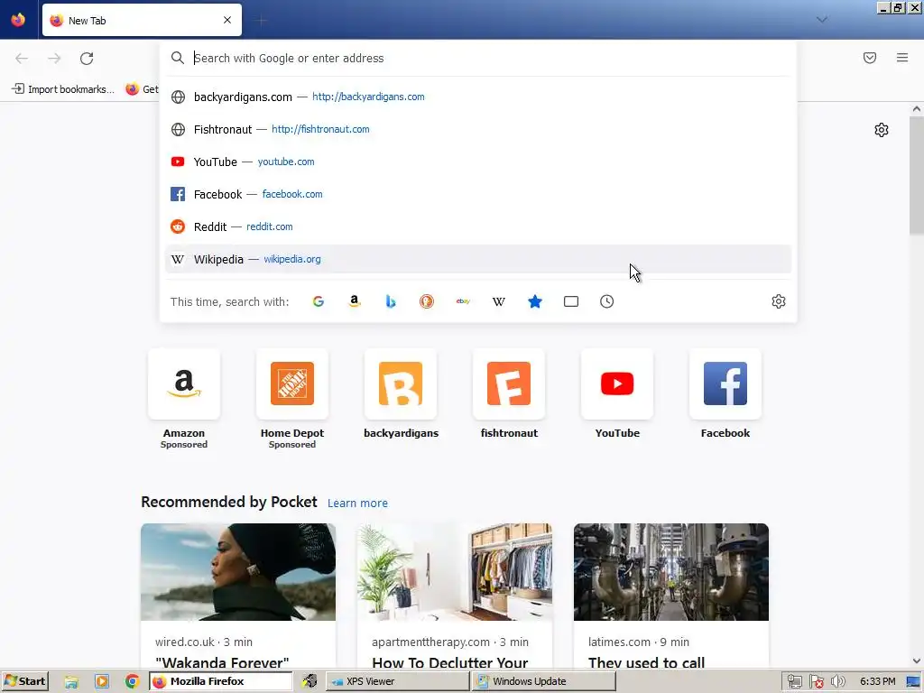Screen dimensions: 924x693
Task: Click page scrollbar up arrow
Action: (917, 109)
